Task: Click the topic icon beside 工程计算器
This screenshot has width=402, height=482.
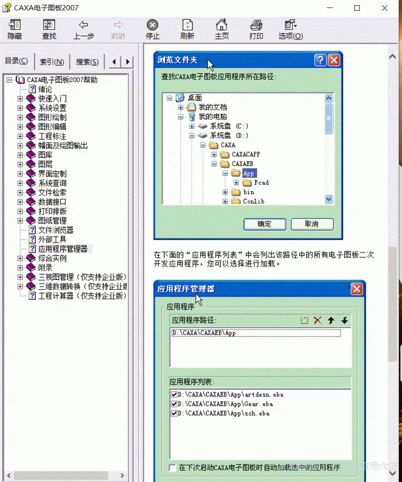Action: [x=32, y=296]
